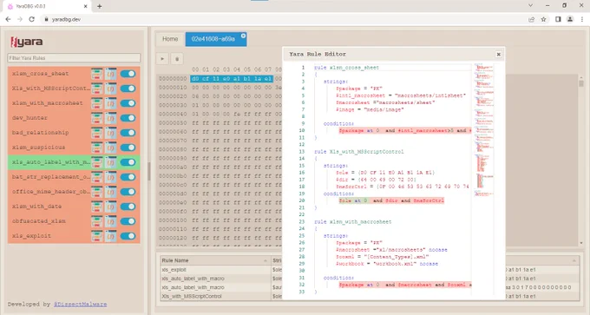
Task: Open the condition view icon for office_mime_header_ob
Action: (96, 192)
